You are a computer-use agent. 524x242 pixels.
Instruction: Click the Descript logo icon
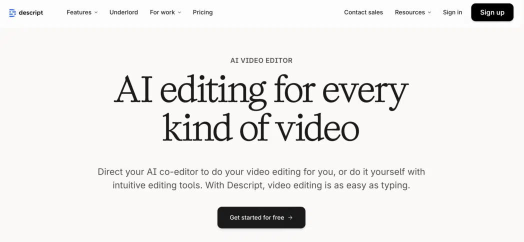pyautogui.click(x=12, y=12)
